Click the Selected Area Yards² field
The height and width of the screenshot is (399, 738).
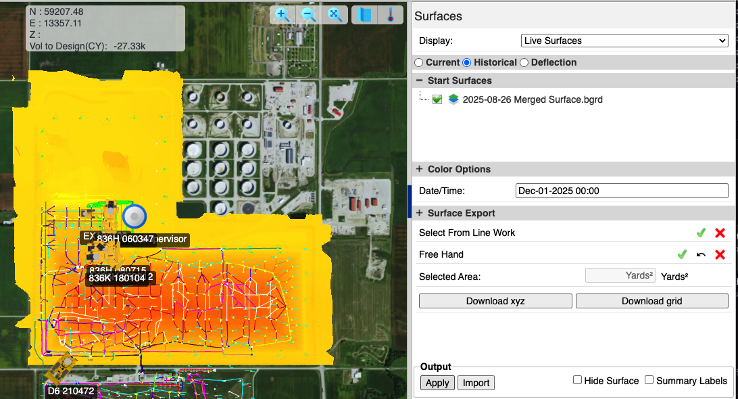(620, 275)
